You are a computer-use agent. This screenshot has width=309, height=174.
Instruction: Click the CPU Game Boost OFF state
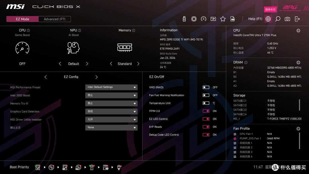click(22, 64)
